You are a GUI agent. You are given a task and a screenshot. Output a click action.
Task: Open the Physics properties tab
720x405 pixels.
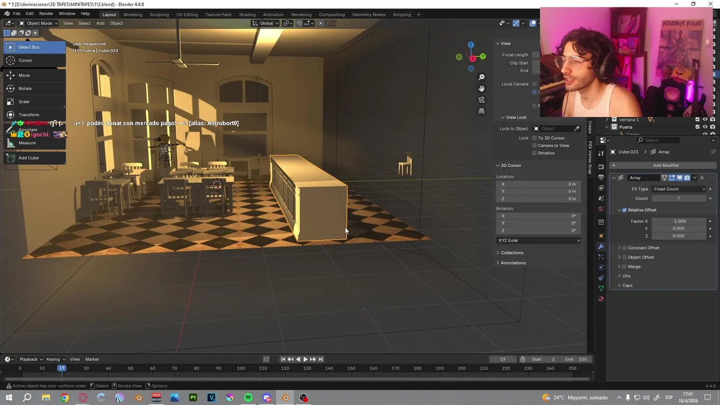point(601,267)
